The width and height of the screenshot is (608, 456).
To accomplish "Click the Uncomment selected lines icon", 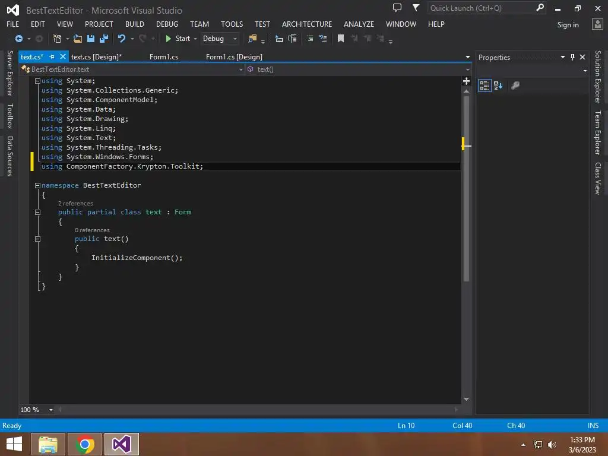I will (x=323, y=39).
